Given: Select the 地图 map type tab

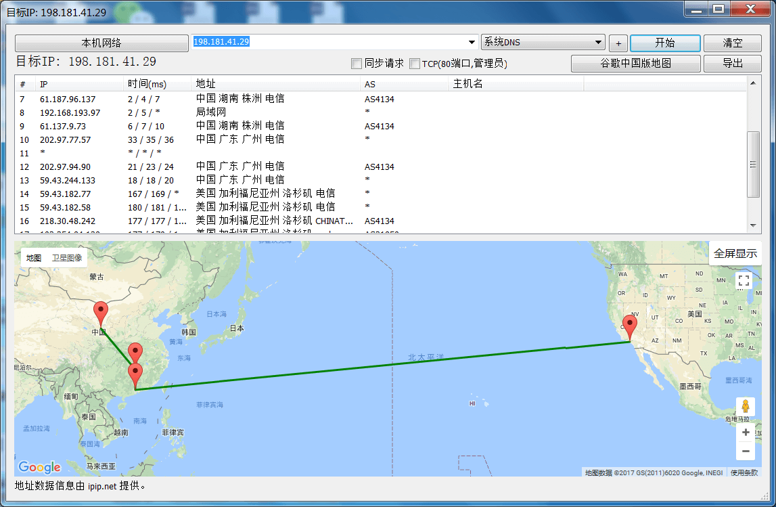Looking at the screenshot, I should pos(34,258).
